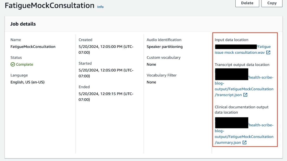Click the FatigueMockConsultation page title
Screen dimensions: 287x161
tap(49, 6)
